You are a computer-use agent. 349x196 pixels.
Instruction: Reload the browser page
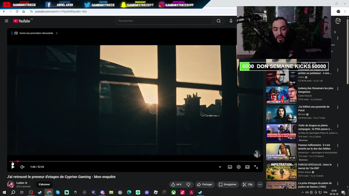[x=17, y=11]
